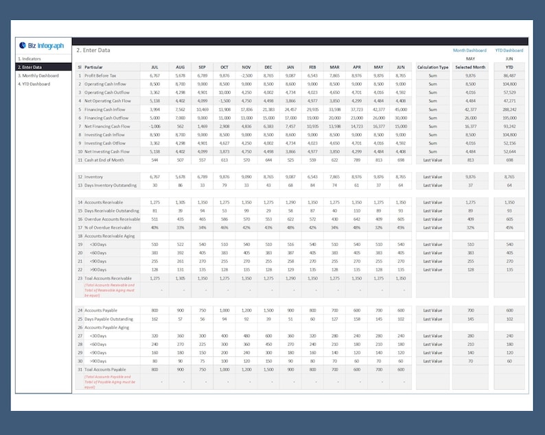
Task: Select the Cash at End of Month label
Action: 104,160
